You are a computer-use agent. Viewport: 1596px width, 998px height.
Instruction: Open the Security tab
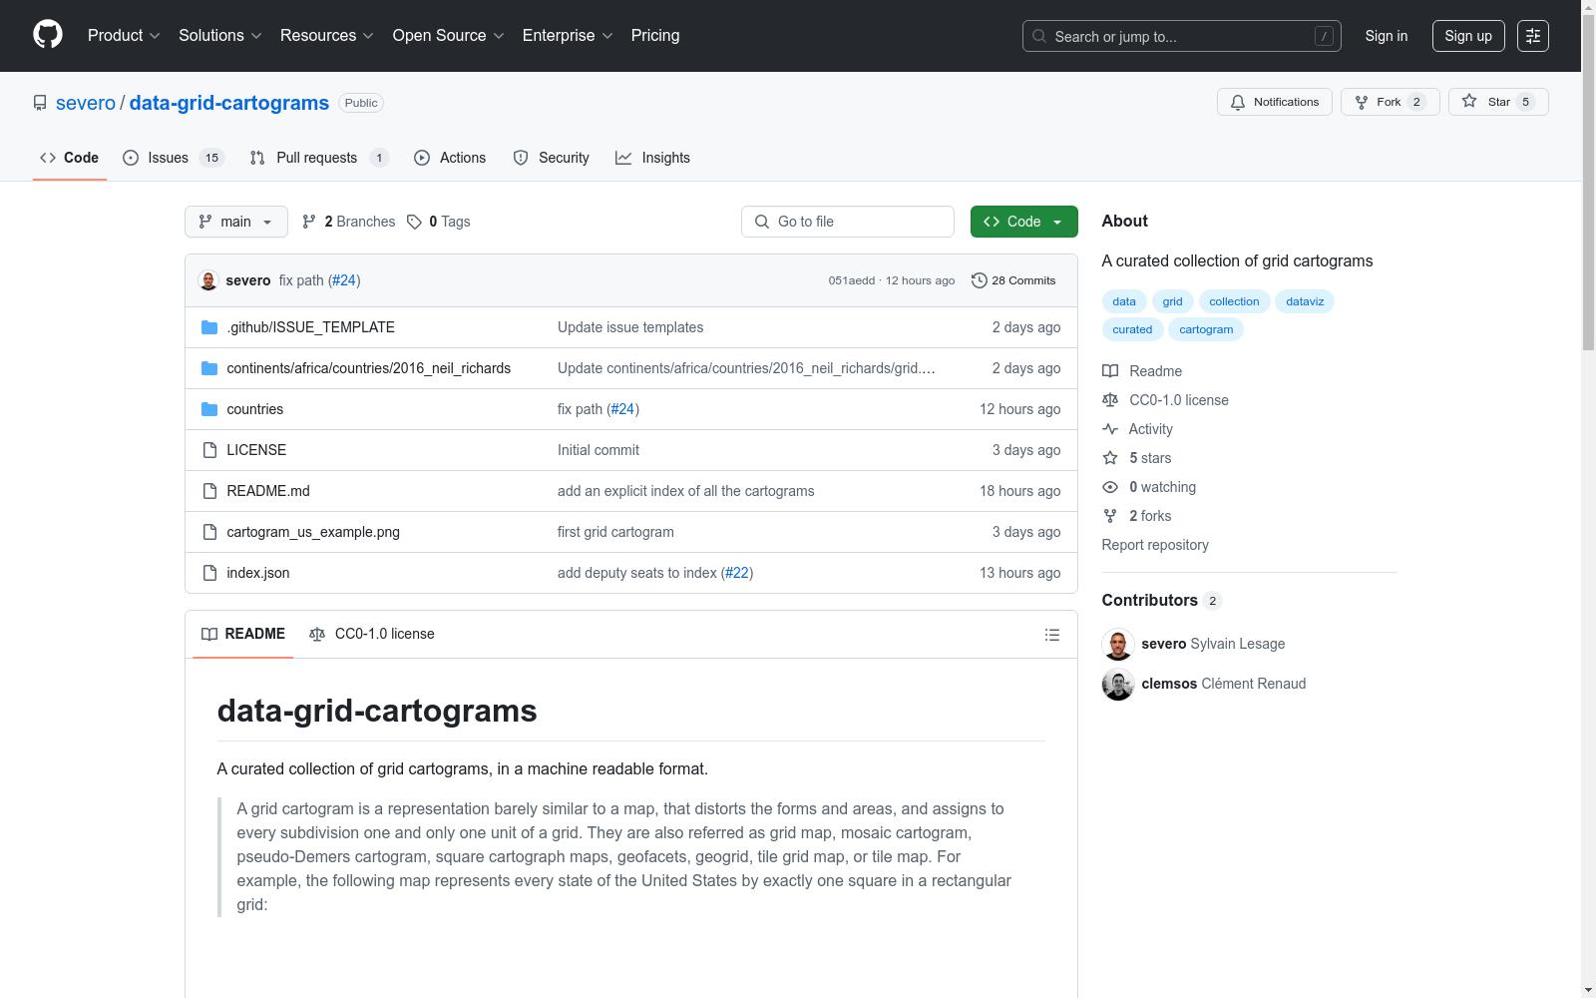(x=551, y=158)
